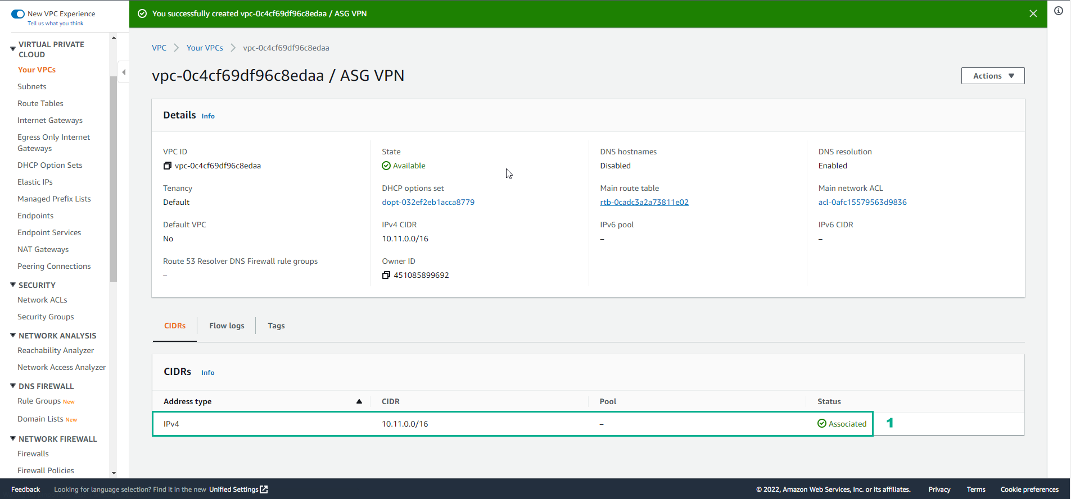Screen dimensions: 1071x499
Task: Click the Status column header
Action: pos(829,401)
